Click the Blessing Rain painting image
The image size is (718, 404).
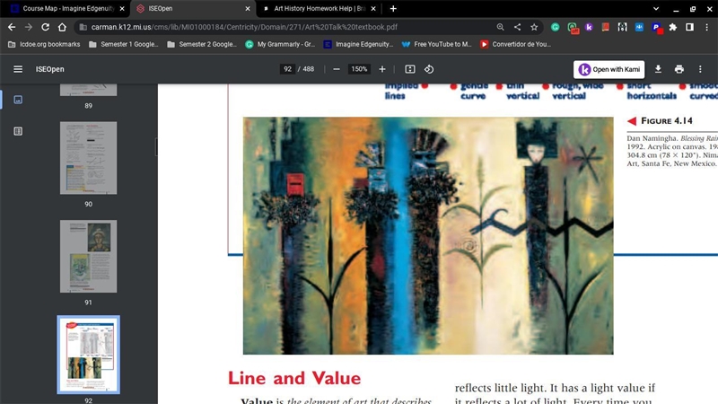428,235
